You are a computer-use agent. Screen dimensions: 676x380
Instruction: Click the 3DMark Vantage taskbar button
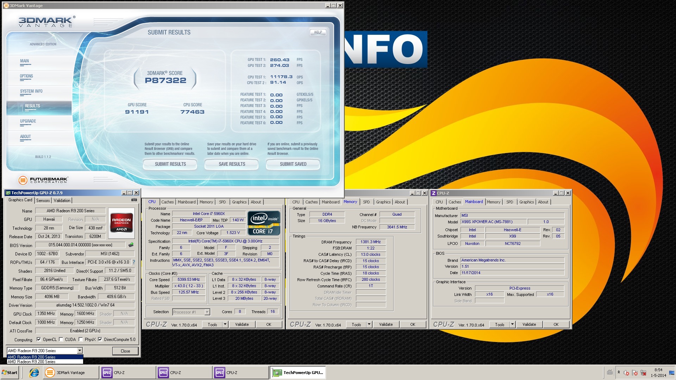pos(71,373)
